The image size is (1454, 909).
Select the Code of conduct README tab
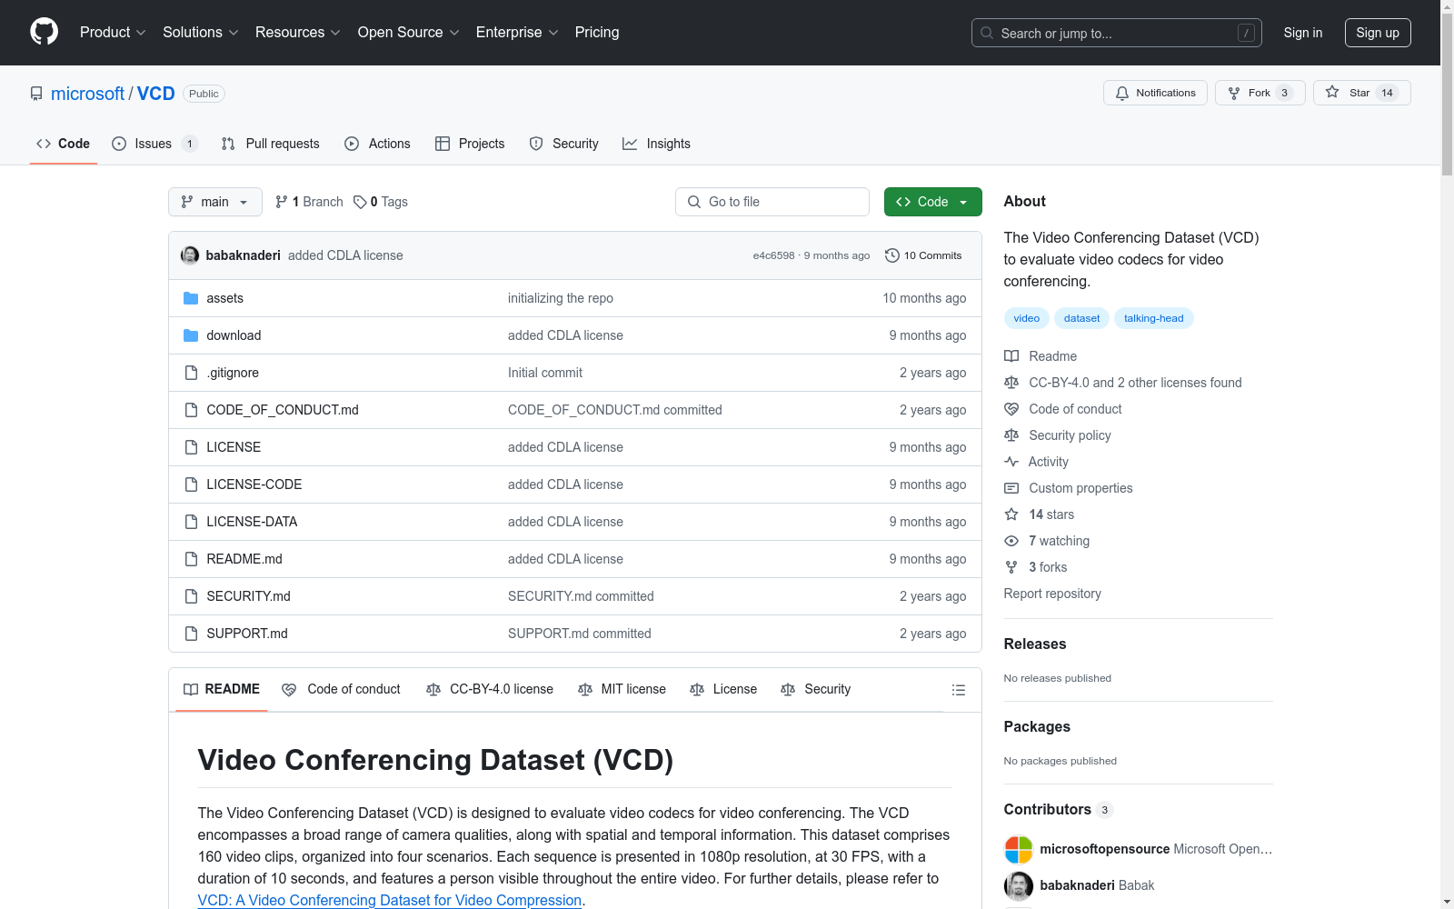(x=342, y=689)
